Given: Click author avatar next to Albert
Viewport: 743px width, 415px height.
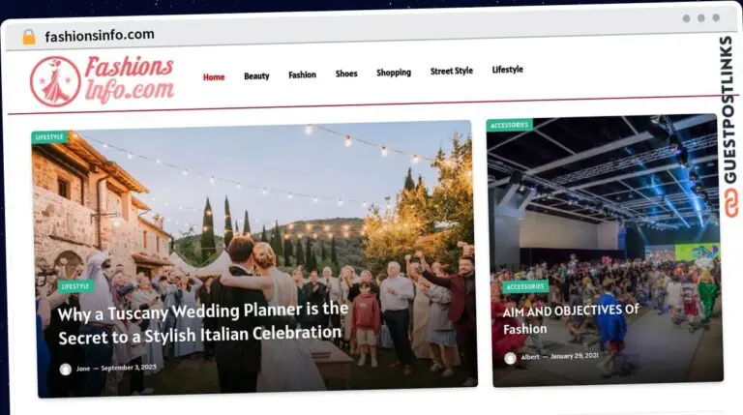Looking at the screenshot, I should (511, 358).
